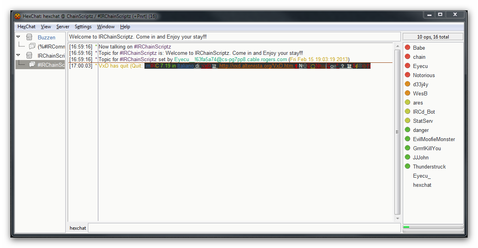Click the yellow status dot beside StatServ

(x=407, y=121)
